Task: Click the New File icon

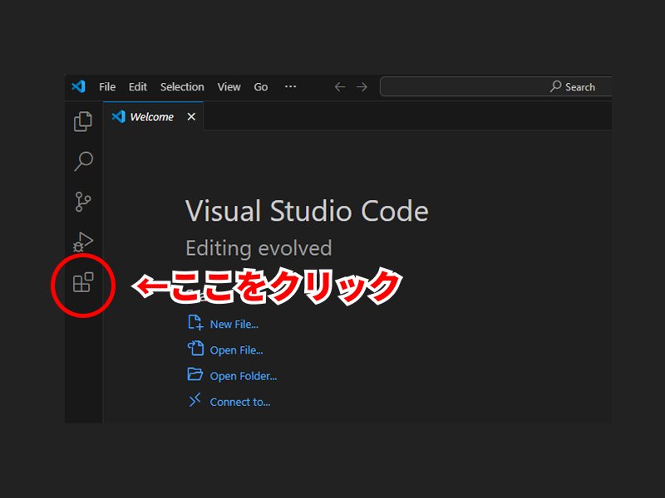Action: [x=195, y=323]
